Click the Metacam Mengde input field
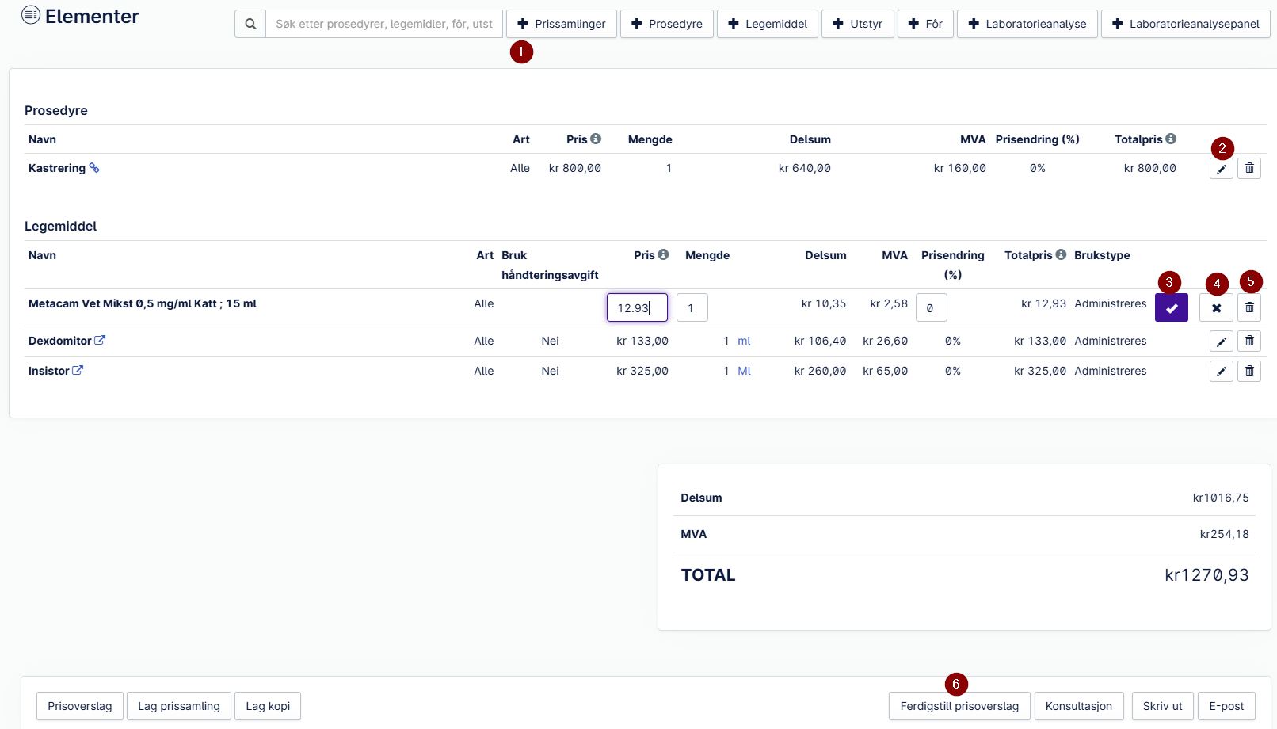 [692, 307]
